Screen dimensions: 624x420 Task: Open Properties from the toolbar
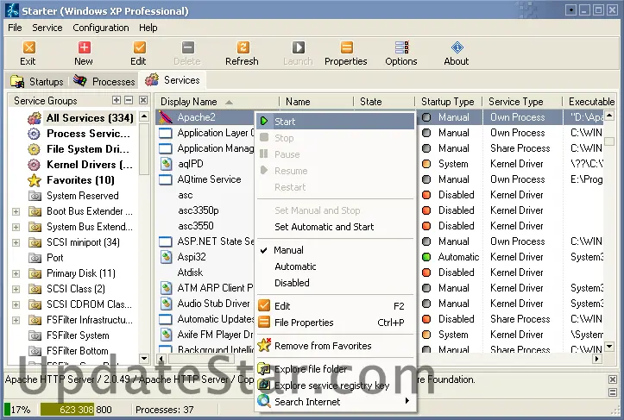click(346, 53)
